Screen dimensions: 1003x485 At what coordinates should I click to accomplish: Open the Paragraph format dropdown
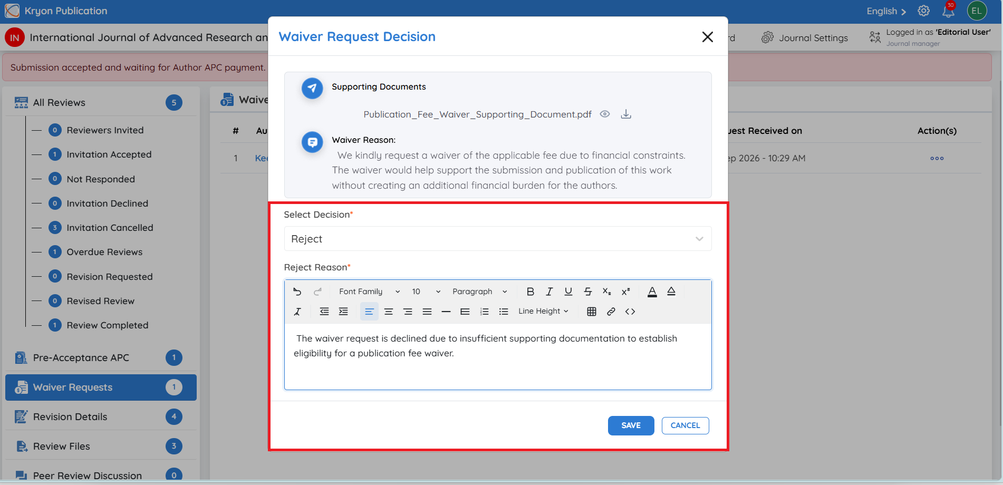click(x=479, y=292)
